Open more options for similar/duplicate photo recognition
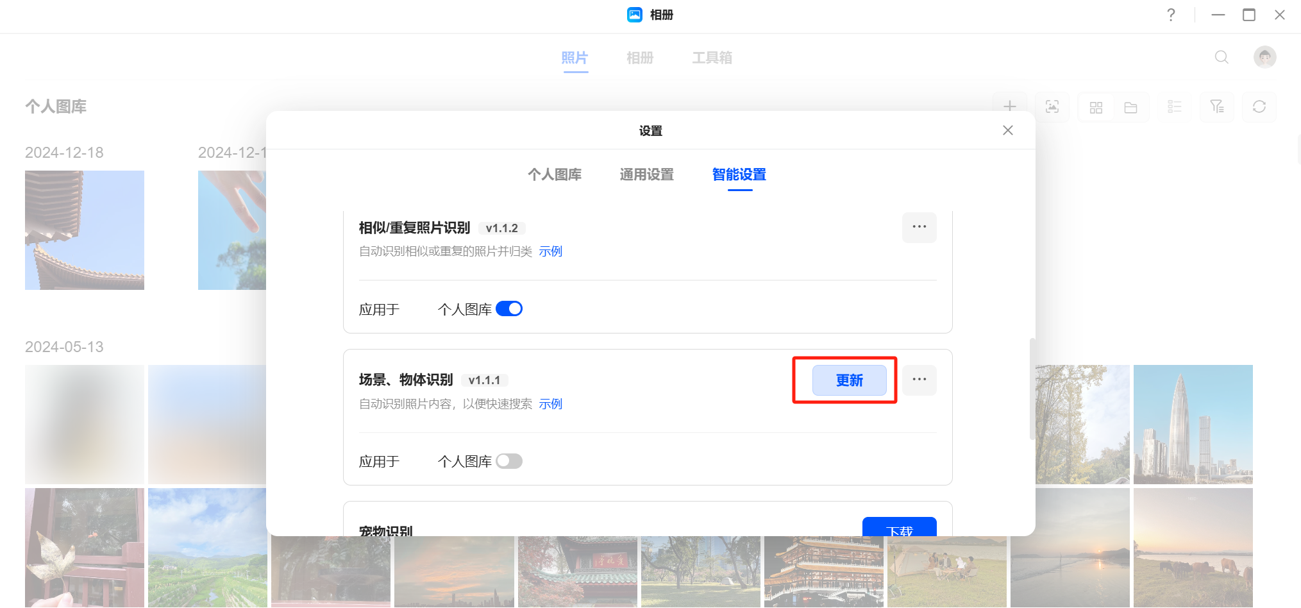Screen dimensions: 1301x608 [x=919, y=227]
